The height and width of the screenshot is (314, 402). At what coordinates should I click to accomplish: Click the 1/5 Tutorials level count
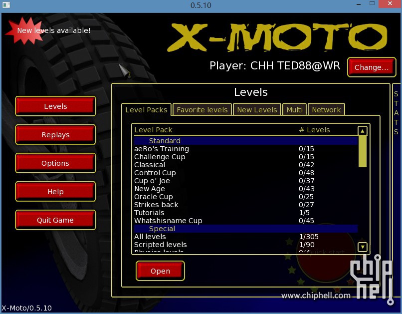(x=304, y=213)
